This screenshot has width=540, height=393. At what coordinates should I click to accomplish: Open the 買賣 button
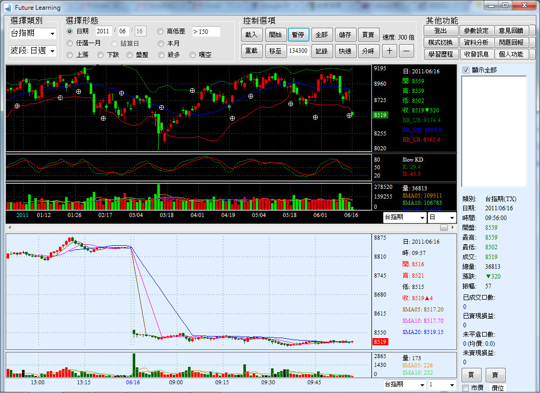click(x=368, y=35)
